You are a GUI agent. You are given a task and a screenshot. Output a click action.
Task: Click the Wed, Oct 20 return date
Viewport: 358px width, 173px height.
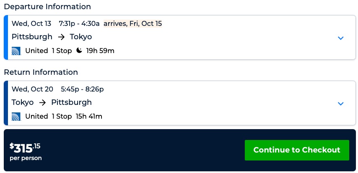[x=32, y=89]
